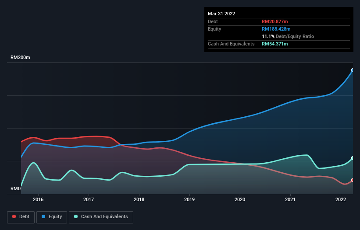Click the RM0 y-axis label
The image size is (360, 230).
coord(16,188)
